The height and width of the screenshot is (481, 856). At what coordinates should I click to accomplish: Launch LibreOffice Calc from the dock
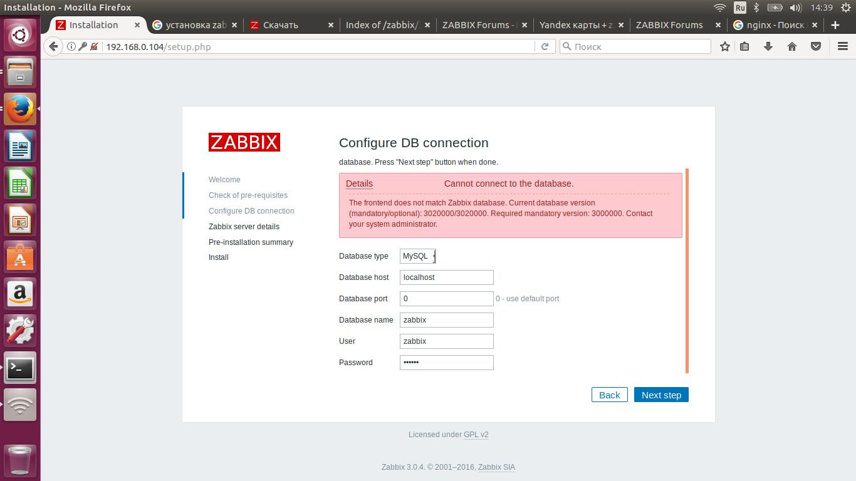(20, 184)
